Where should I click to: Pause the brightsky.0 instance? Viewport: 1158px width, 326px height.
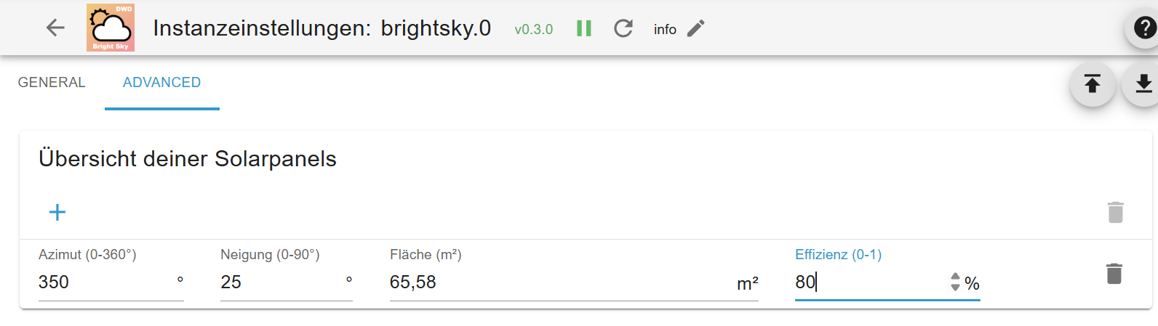click(x=584, y=28)
